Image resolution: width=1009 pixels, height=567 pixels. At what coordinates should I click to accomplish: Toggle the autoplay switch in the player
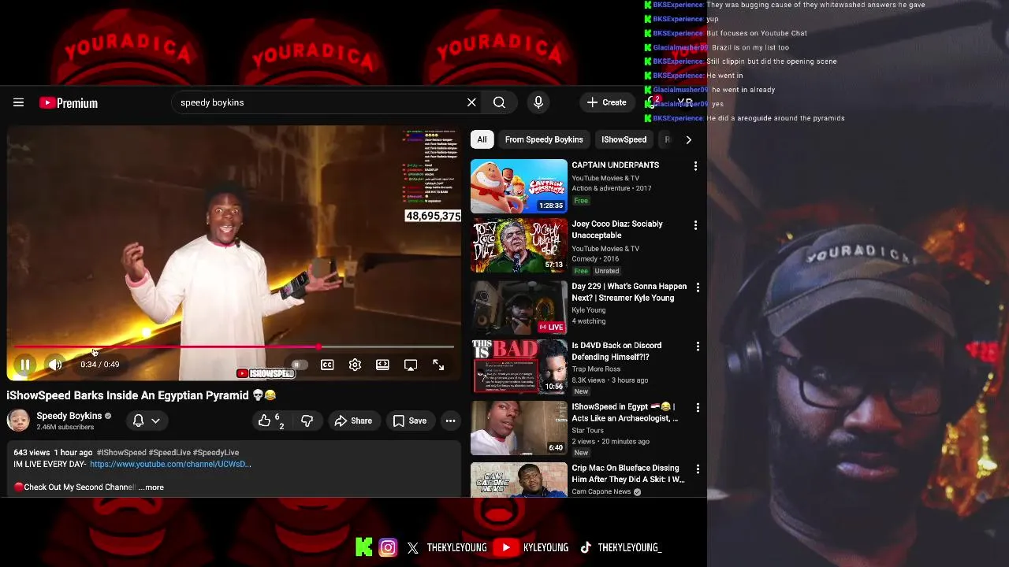tap(299, 365)
